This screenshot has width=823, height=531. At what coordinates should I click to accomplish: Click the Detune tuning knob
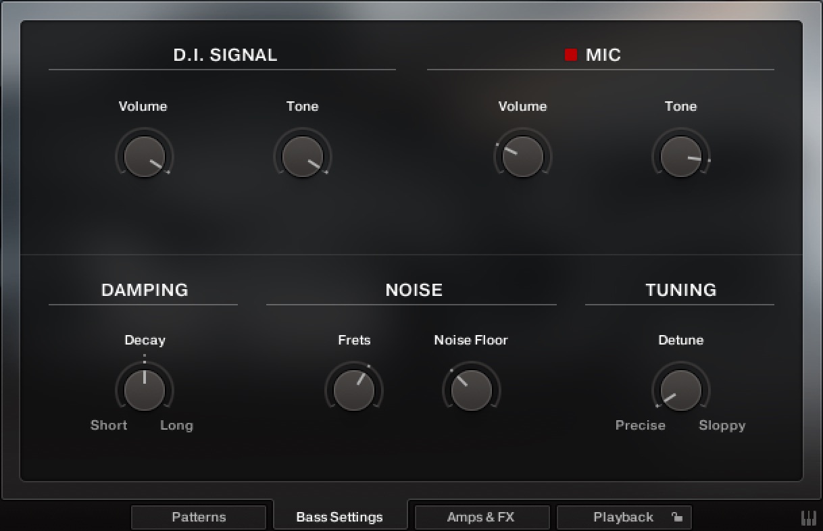click(x=681, y=390)
